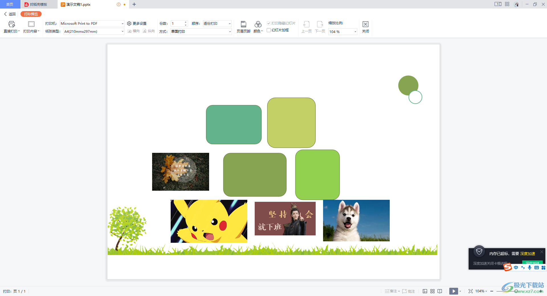Viewport: 547px width, 296px height.
Task: Open the Notes (备注) status bar button
Action: [392, 291]
